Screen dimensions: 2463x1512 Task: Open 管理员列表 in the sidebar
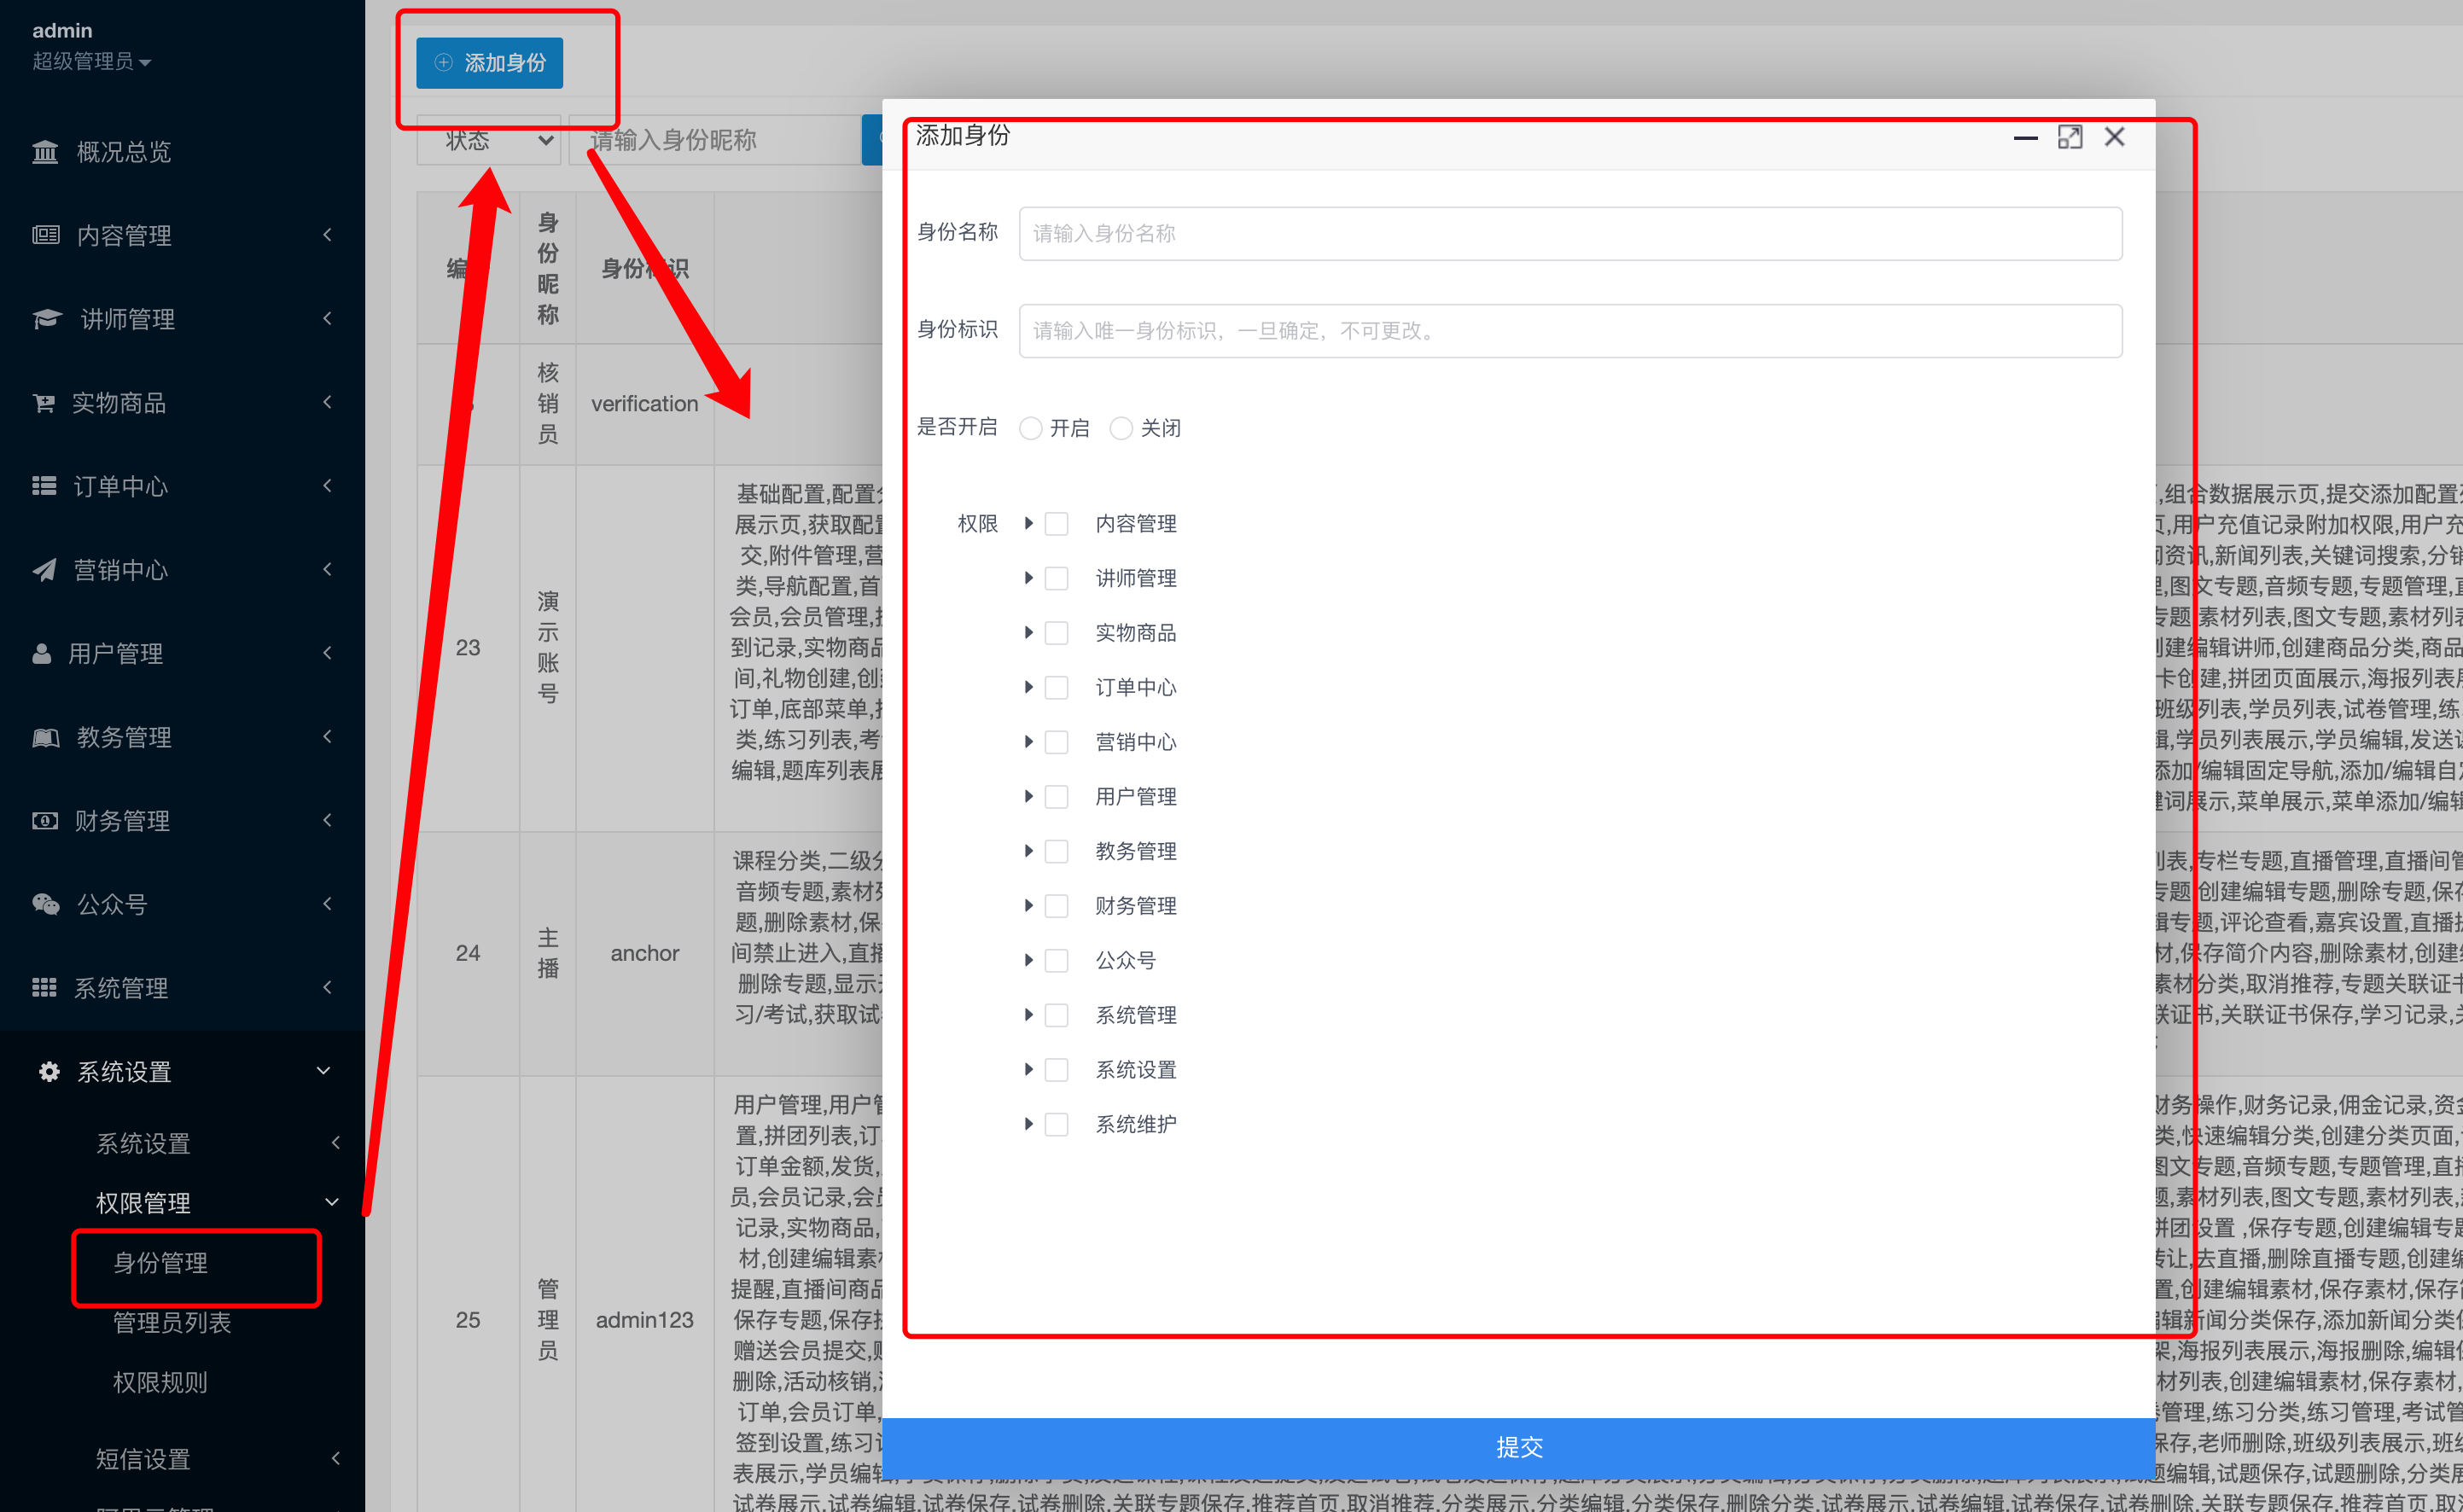coord(172,1323)
